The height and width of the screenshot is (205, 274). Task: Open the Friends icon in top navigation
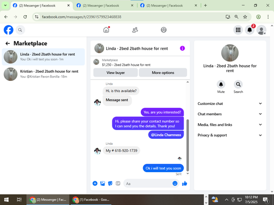click(x=135, y=30)
